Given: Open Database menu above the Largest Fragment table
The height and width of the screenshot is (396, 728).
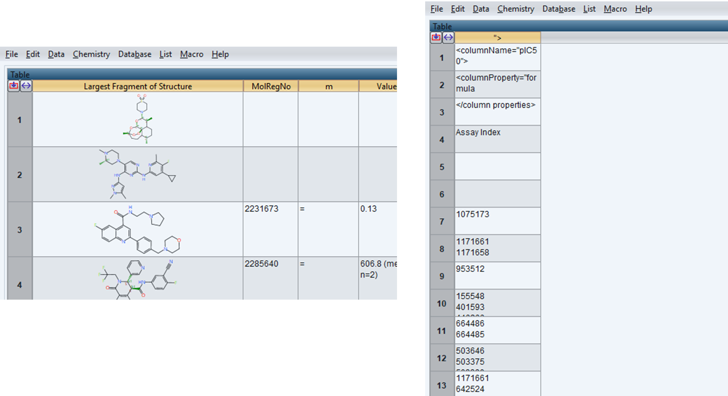Looking at the screenshot, I should point(134,54).
